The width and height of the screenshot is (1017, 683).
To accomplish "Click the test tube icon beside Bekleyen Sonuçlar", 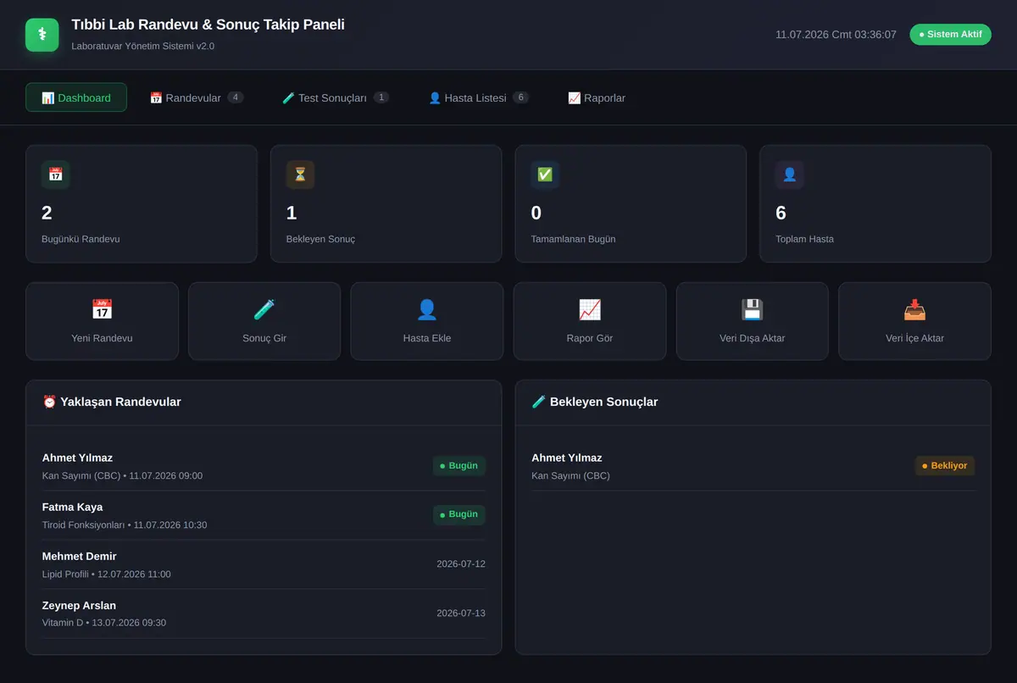I will (x=539, y=402).
